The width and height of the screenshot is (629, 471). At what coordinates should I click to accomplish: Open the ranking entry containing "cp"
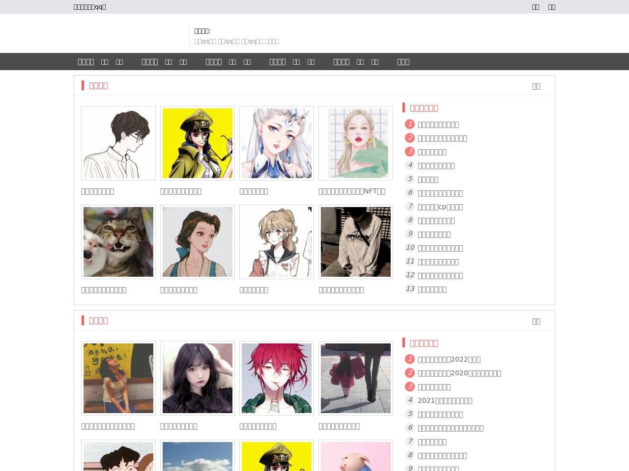440,207
